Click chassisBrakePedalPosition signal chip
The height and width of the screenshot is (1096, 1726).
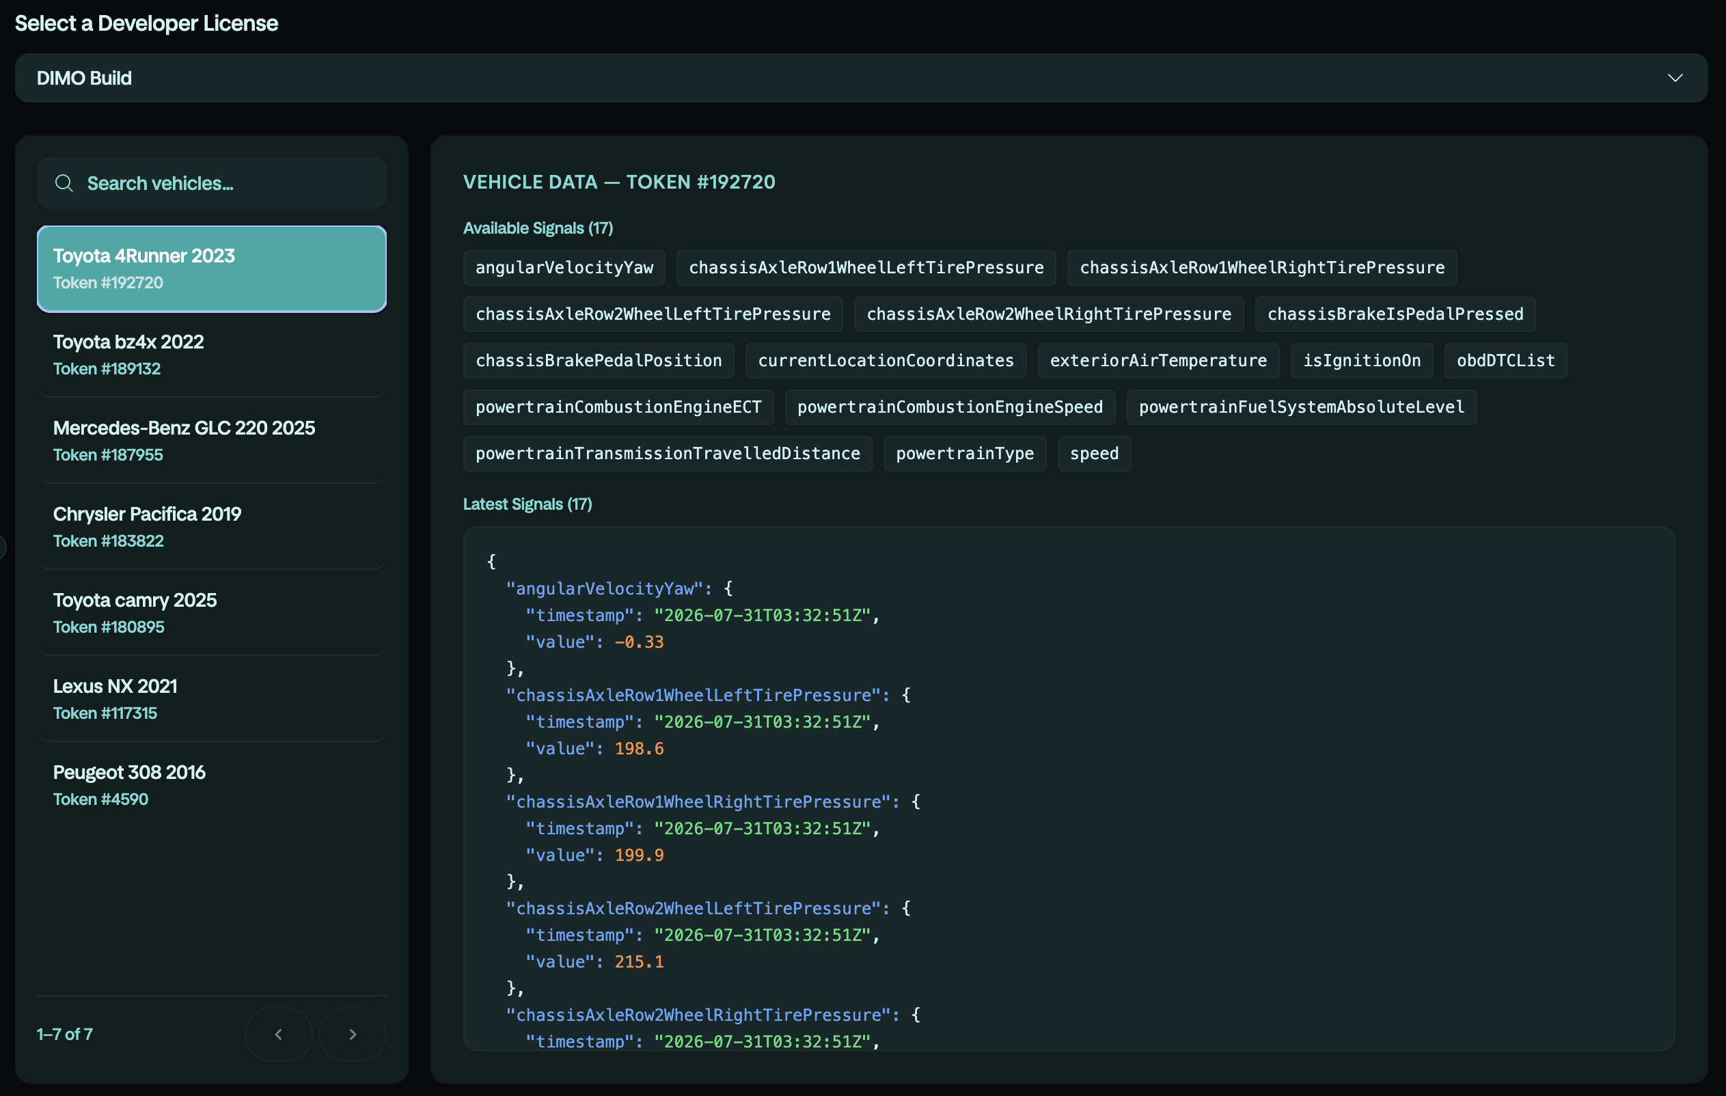[599, 361]
